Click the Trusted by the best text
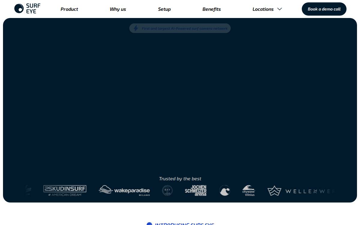Image resolution: width=360 pixels, height=225 pixels. pyautogui.click(x=180, y=179)
